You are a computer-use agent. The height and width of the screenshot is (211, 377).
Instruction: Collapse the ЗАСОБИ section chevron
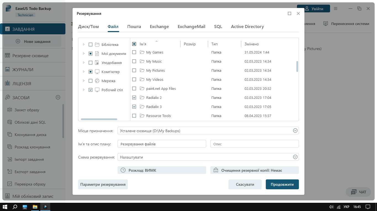pos(58,97)
